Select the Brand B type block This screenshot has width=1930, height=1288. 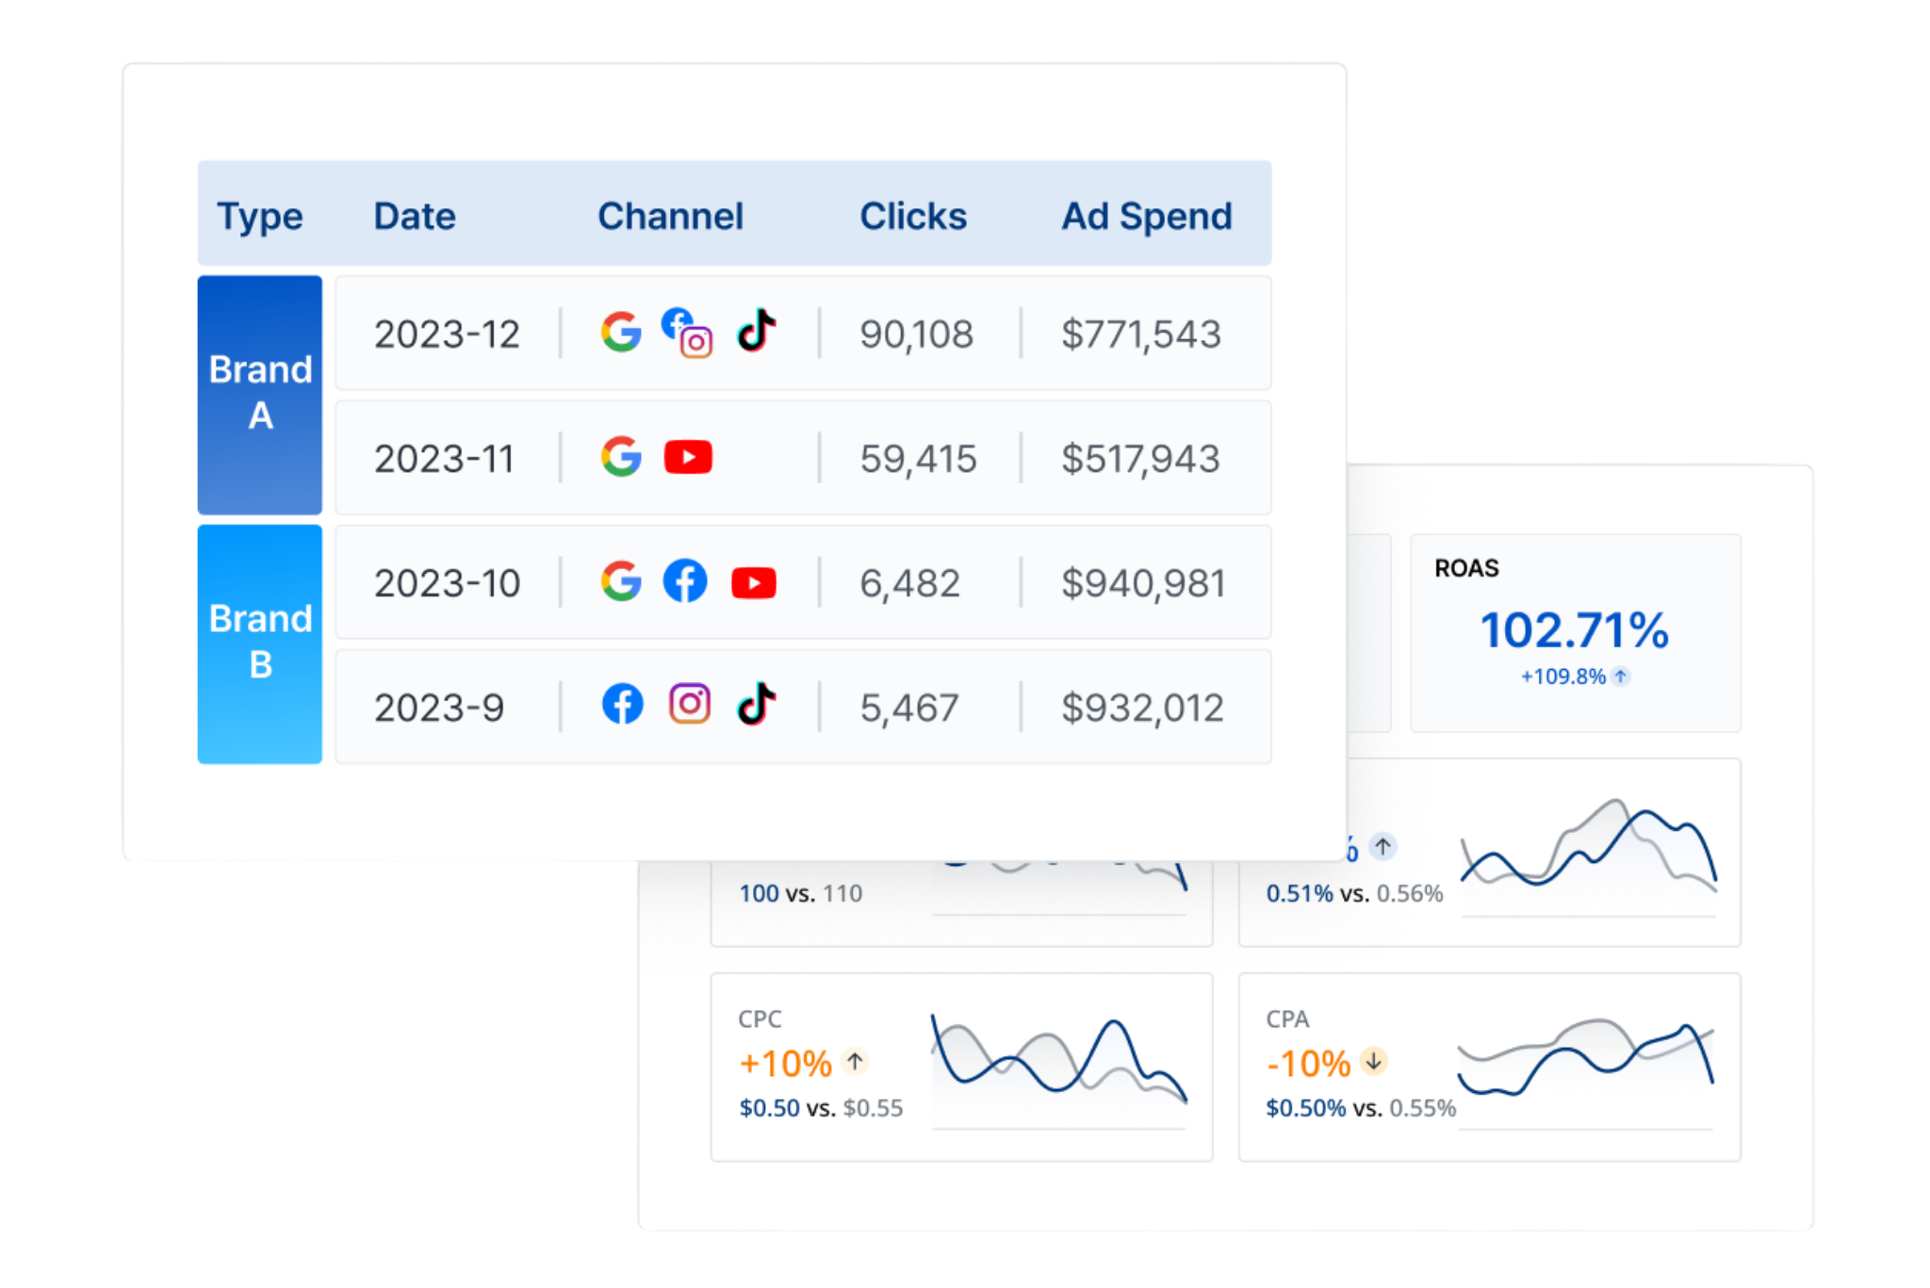260,644
